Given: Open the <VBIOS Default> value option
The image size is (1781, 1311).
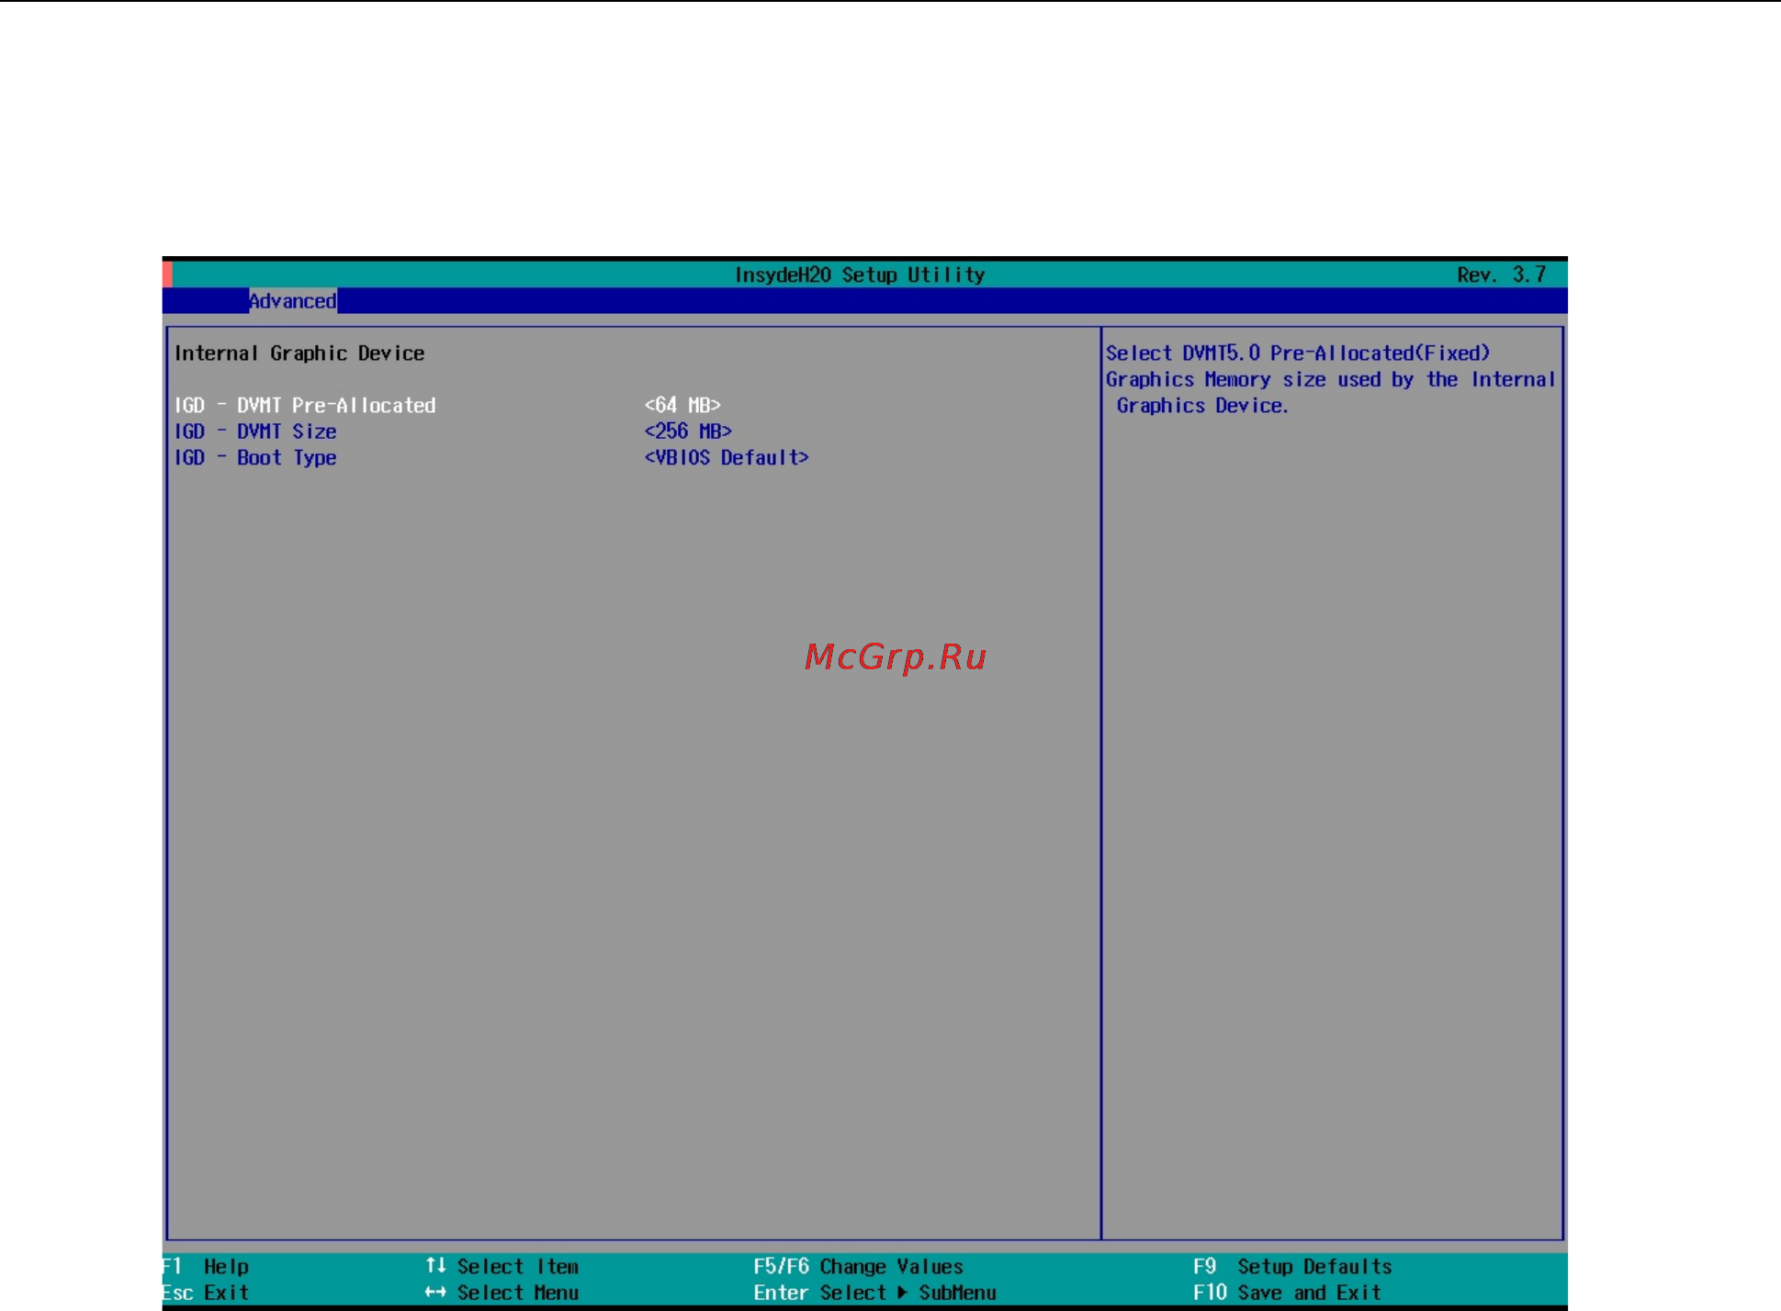Looking at the screenshot, I should pos(727,457).
